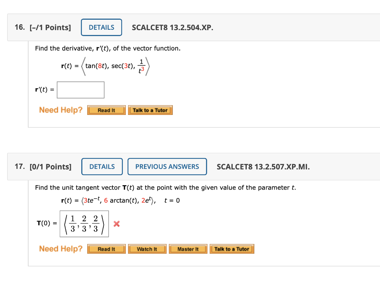
Task: Click Watch It for problem 17
Action: click(147, 249)
